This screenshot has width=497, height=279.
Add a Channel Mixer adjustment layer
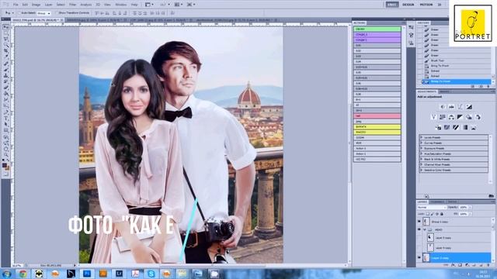(478, 117)
